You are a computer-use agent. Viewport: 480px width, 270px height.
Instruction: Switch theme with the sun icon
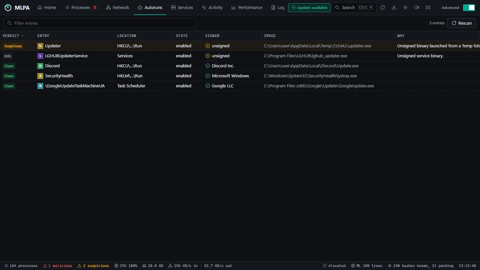(405, 8)
